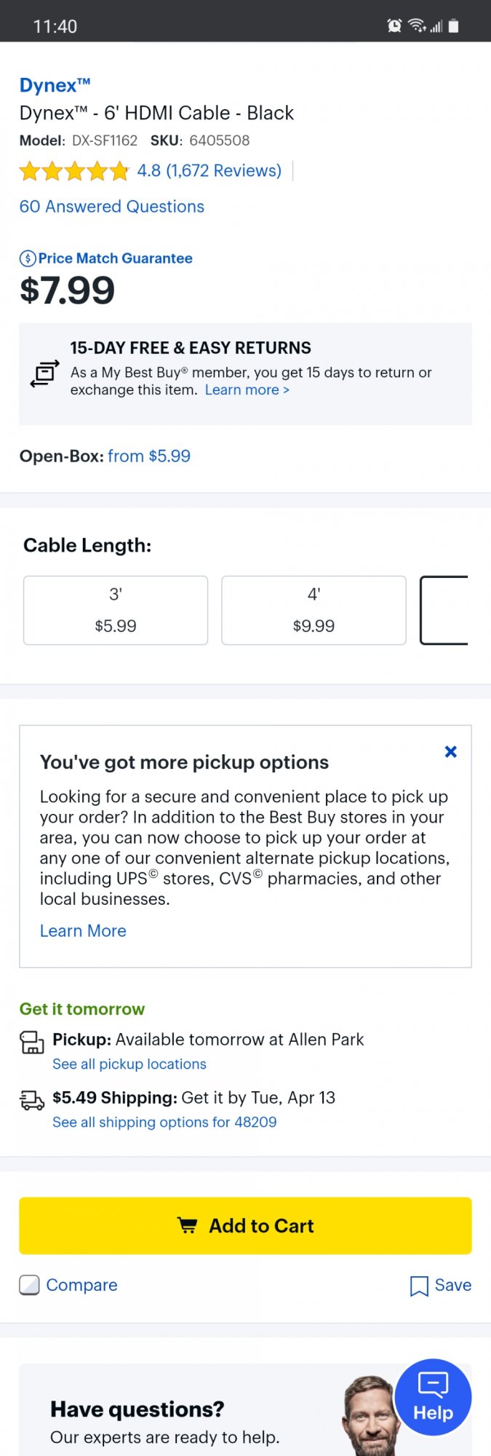Expand See all pickup locations

tap(129, 1064)
